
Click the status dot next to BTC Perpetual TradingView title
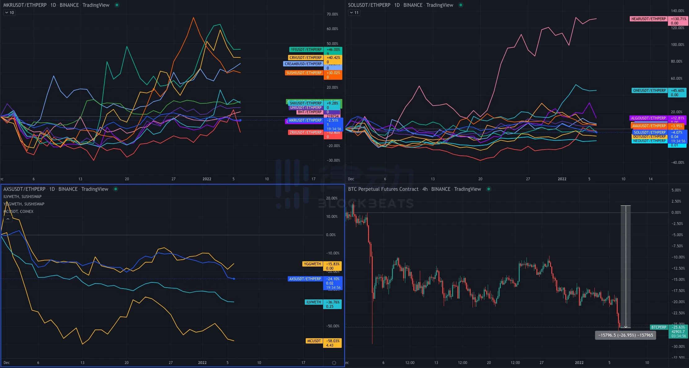coord(488,189)
